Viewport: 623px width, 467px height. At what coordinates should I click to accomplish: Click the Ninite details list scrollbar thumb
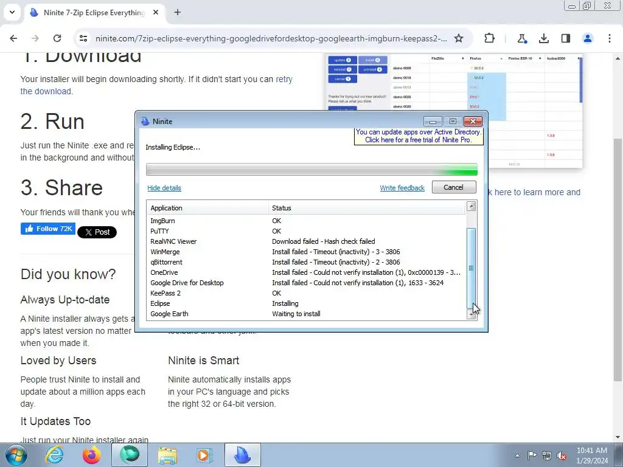coord(472,268)
